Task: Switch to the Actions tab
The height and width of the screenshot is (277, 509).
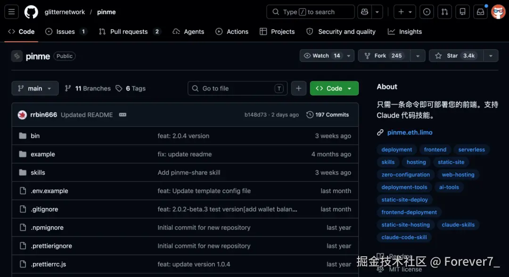Action: coord(232,32)
